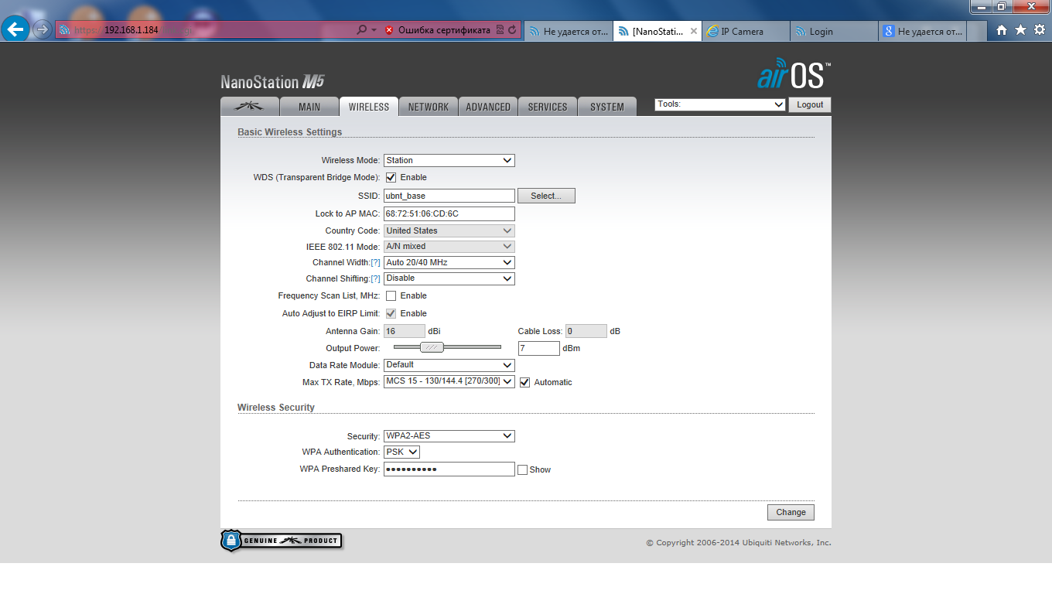Viewport: 1052px width, 594px height.
Task: Open Channel Shifting help [?] link
Action: click(x=376, y=278)
